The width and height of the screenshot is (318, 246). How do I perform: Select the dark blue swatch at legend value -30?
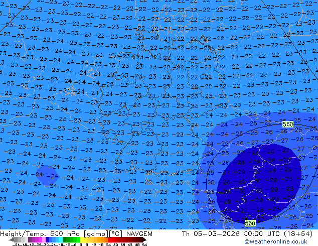click(47, 239)
